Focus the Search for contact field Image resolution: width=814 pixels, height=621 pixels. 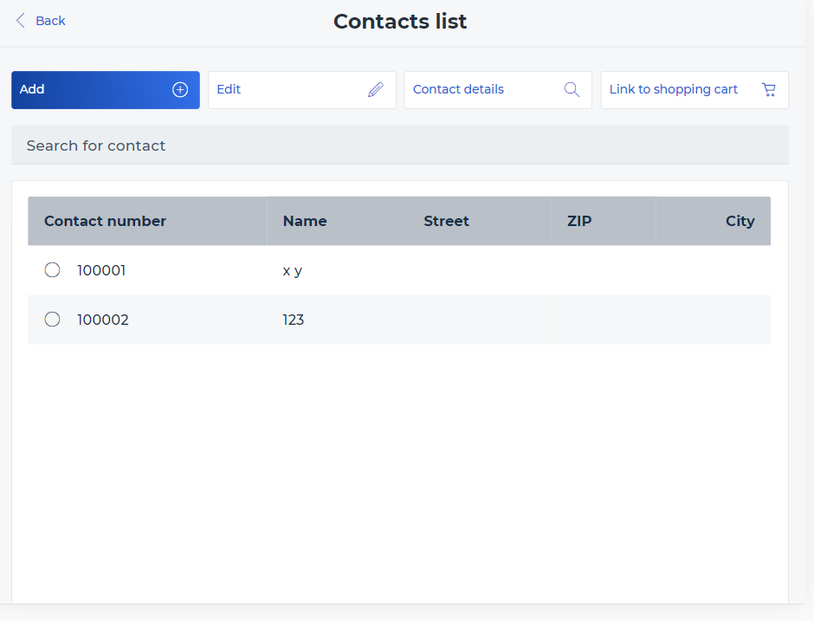(399, 146)
